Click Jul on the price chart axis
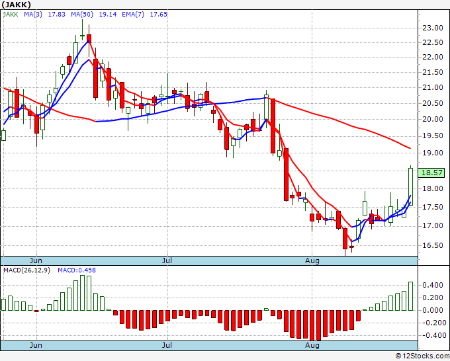Screen dimensions: 450x361 (x=167, y=261)
